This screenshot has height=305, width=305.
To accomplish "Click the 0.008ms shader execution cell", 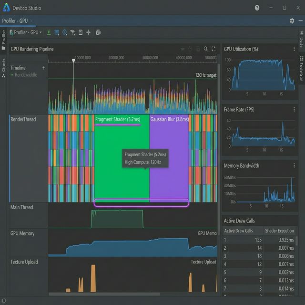I will point(286,256).
